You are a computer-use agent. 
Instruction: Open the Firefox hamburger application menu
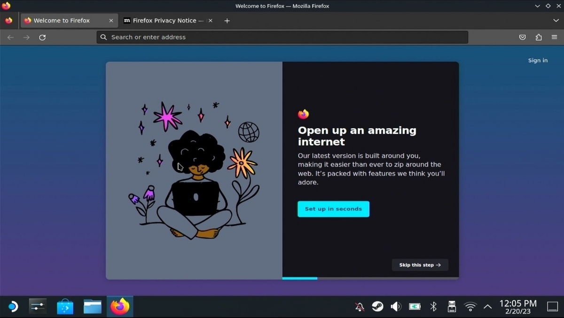pyautogui.click(x=555, y=37)
